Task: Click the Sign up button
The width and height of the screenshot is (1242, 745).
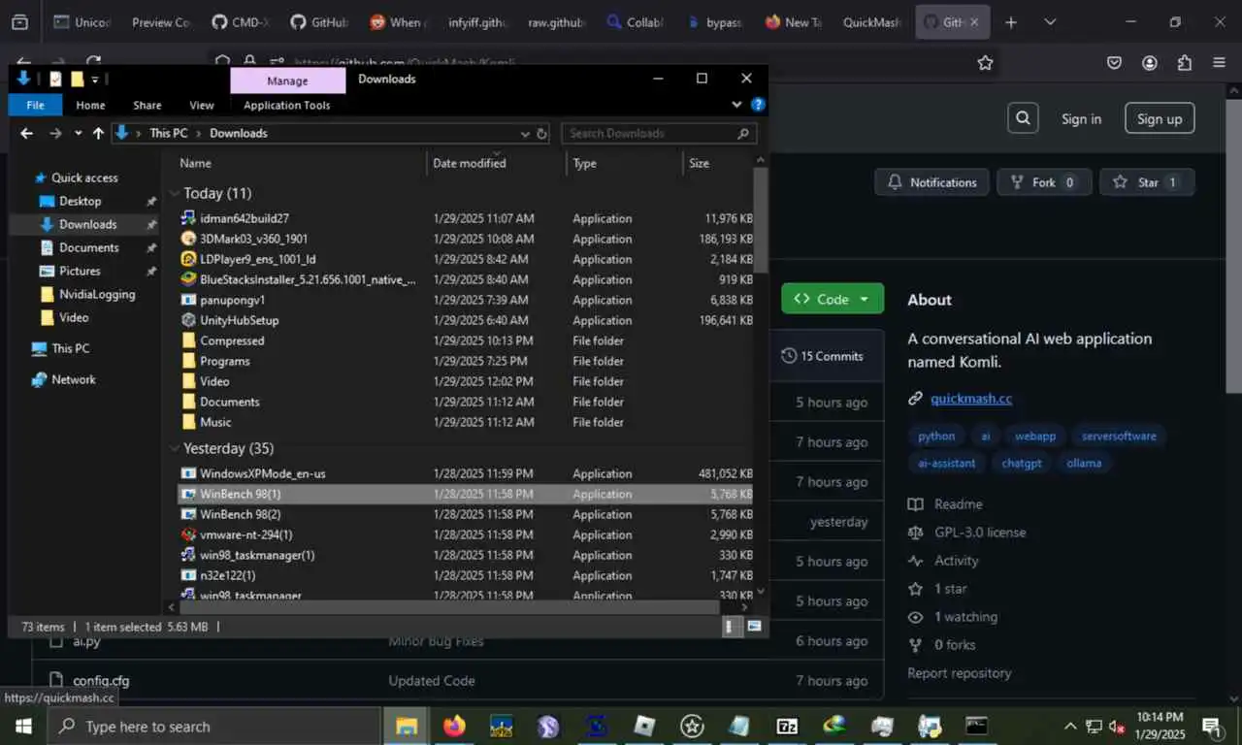Action: coord(1160,118)
